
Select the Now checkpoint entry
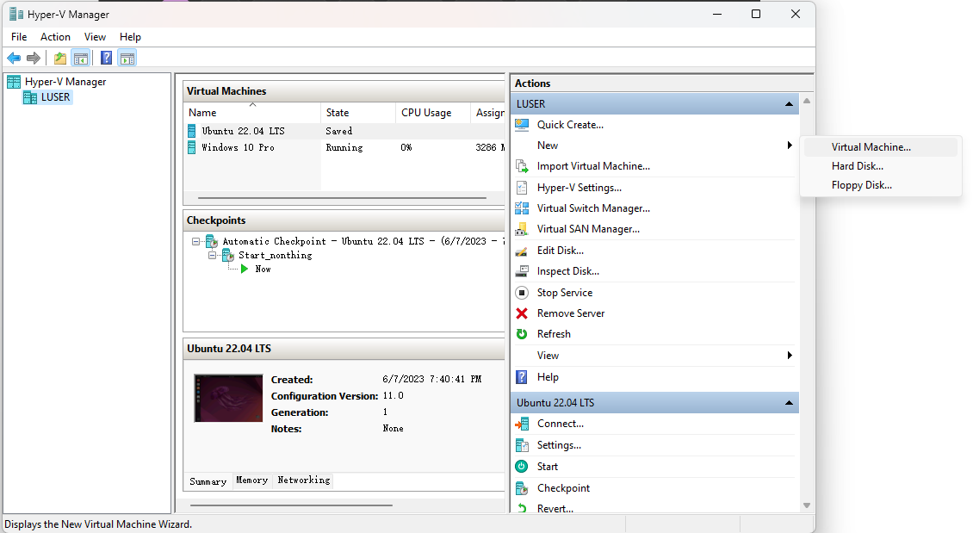263,269
